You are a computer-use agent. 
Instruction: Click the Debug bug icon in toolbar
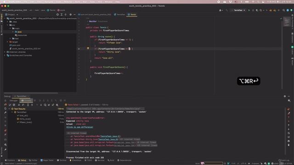[x=253, y=10]
